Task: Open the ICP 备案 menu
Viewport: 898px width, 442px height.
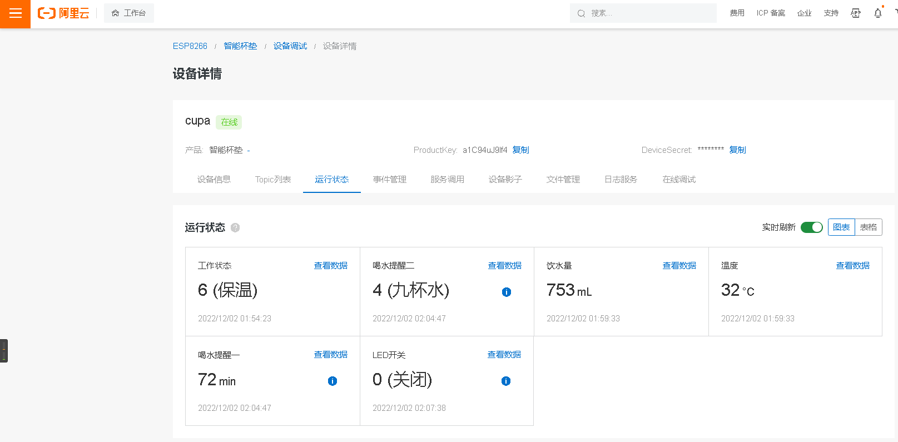Action: click(771, 13)
